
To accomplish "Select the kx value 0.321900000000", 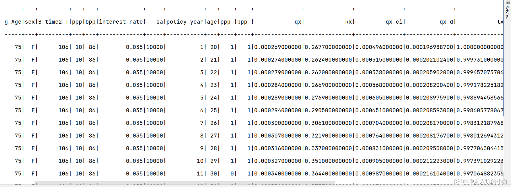I will pos(328,136).
